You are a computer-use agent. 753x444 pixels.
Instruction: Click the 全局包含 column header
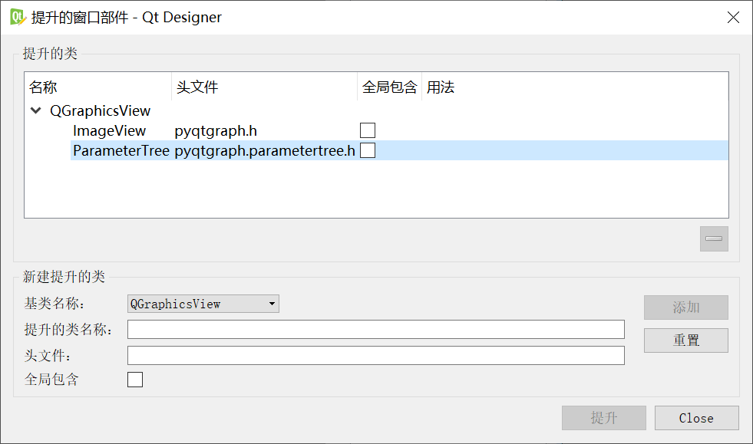(389, 87)
